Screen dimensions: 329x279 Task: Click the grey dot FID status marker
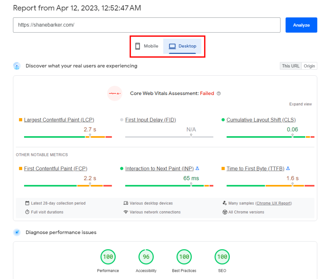122,120
